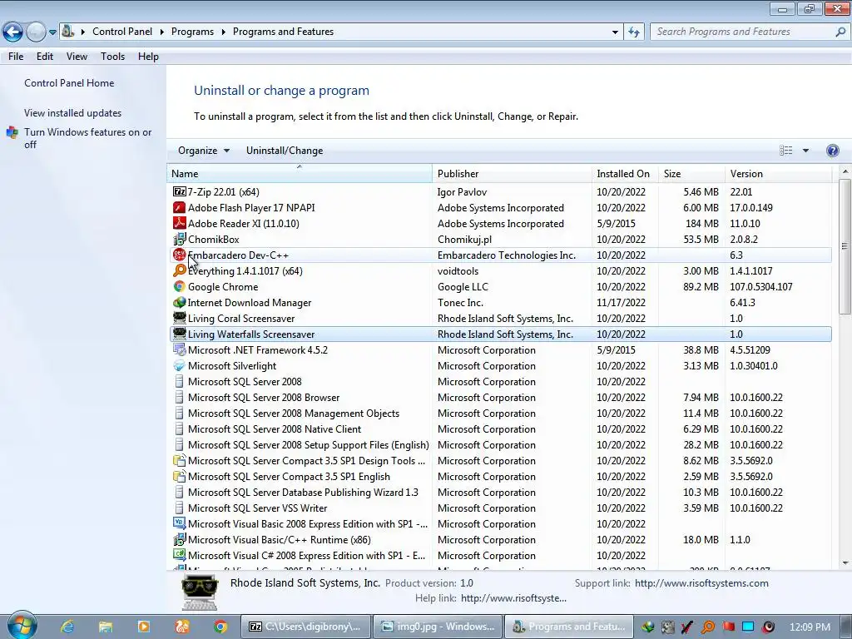Viewport: 852px width, 639px height.
Task: Click the Internet Download Manager icon
Action: 179,302
